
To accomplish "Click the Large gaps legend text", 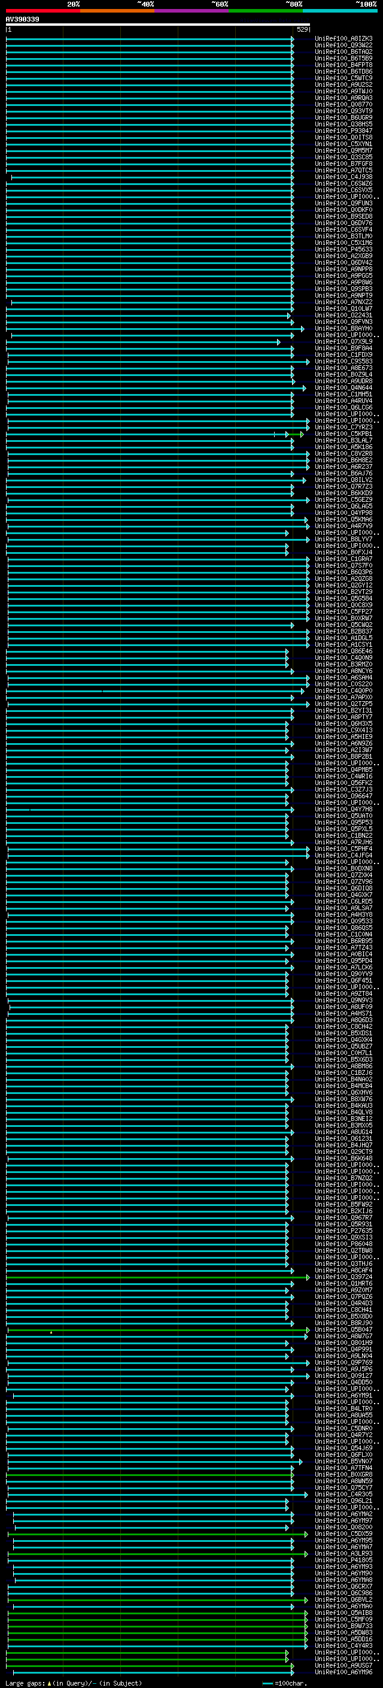I will pyautogui.click(x=26, y=1683).
